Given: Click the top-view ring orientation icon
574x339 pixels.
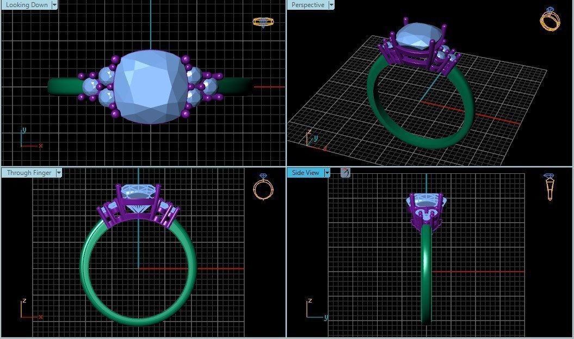Looking at the screenshot, I should click(263, 22).
